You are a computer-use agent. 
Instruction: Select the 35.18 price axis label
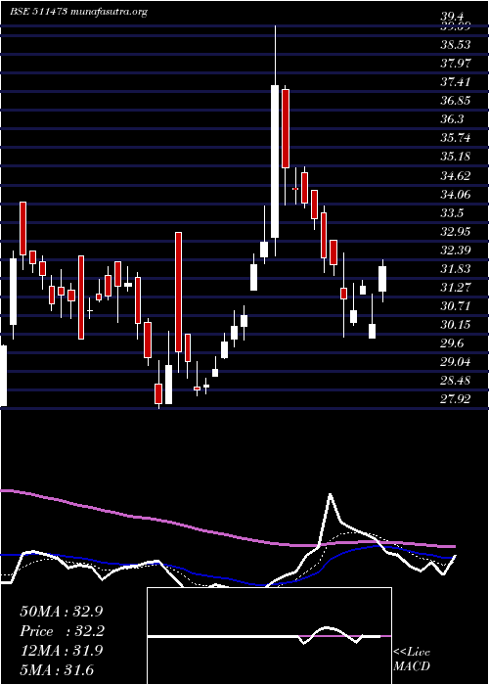455,157
